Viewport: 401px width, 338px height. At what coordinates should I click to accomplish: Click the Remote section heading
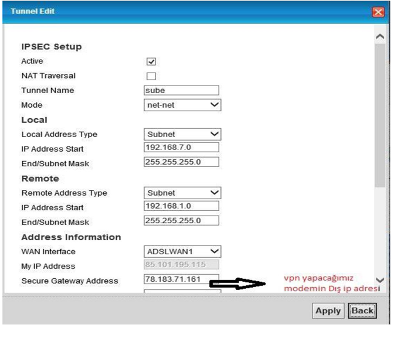[x=40, y=179]
